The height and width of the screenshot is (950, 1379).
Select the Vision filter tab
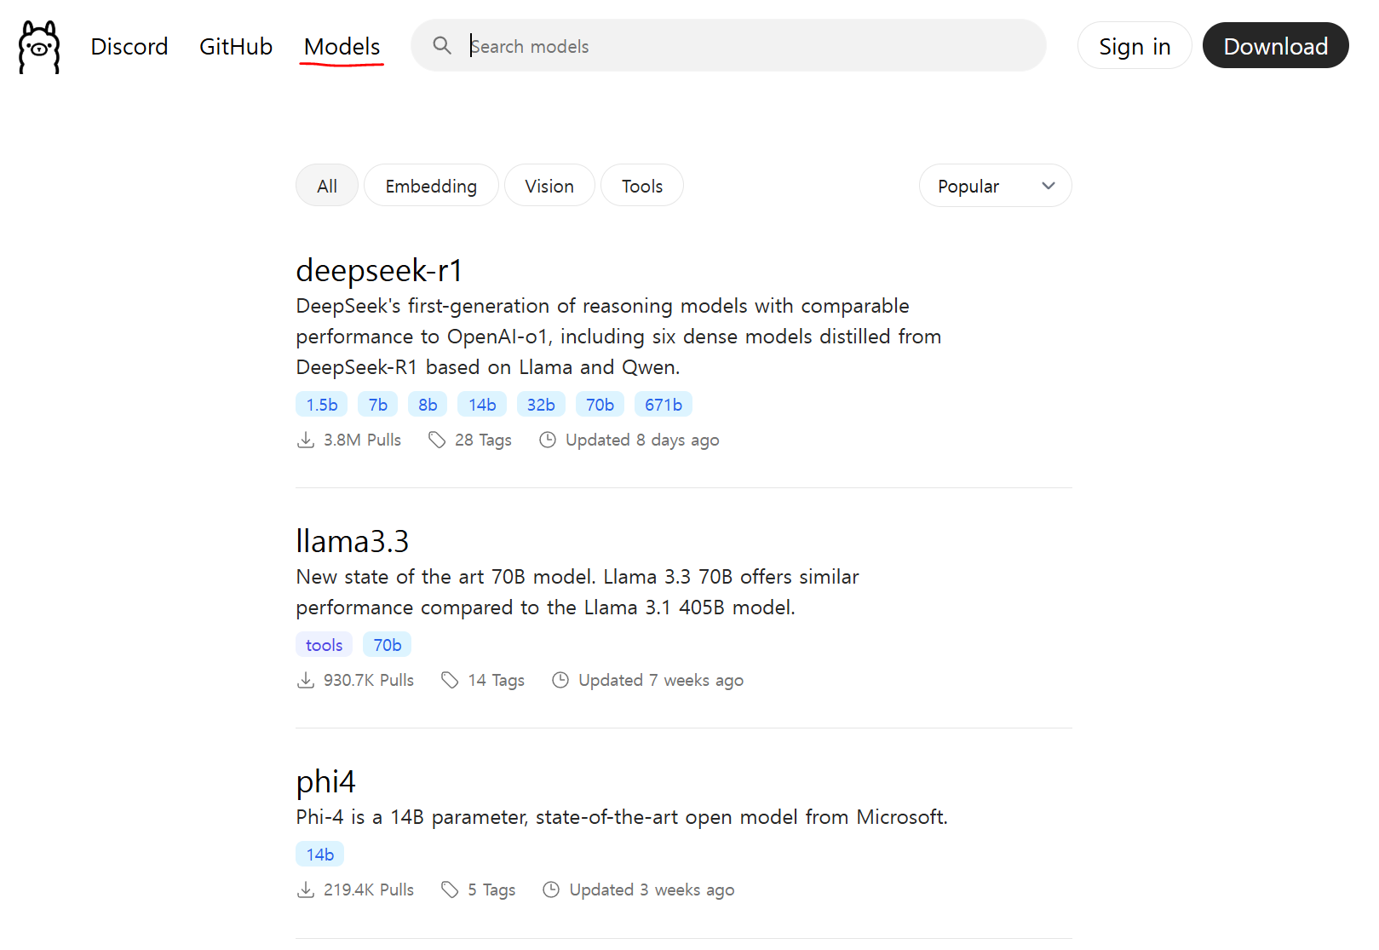pos(549,186)
